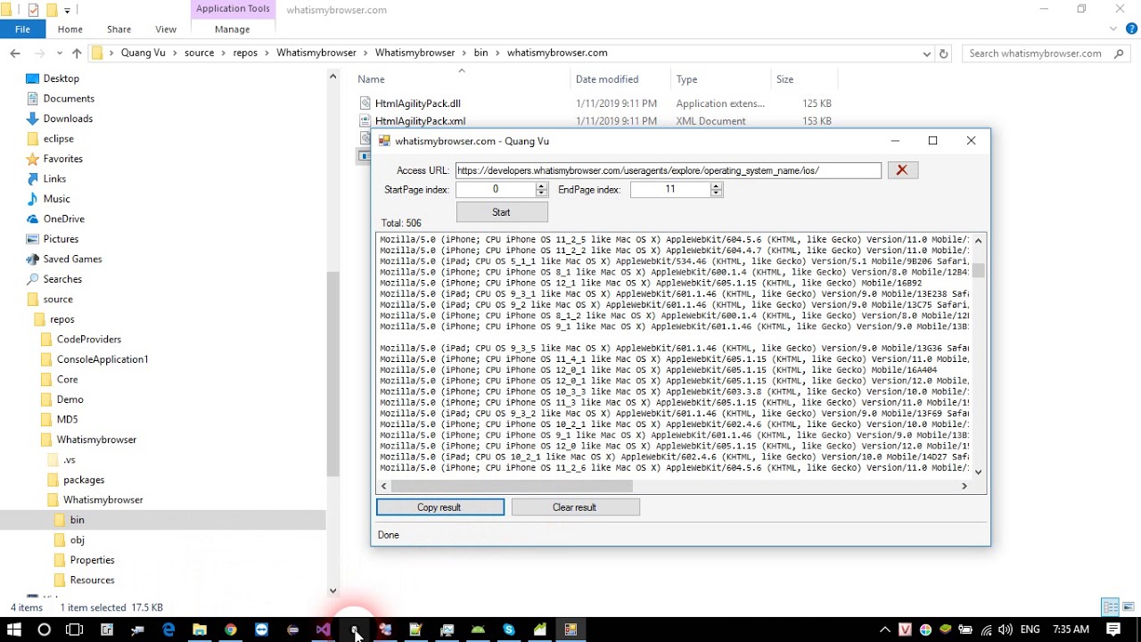Screen dimensions: 1141x642
Task: Click the Clear result button
Action: [x=576, y=507]
